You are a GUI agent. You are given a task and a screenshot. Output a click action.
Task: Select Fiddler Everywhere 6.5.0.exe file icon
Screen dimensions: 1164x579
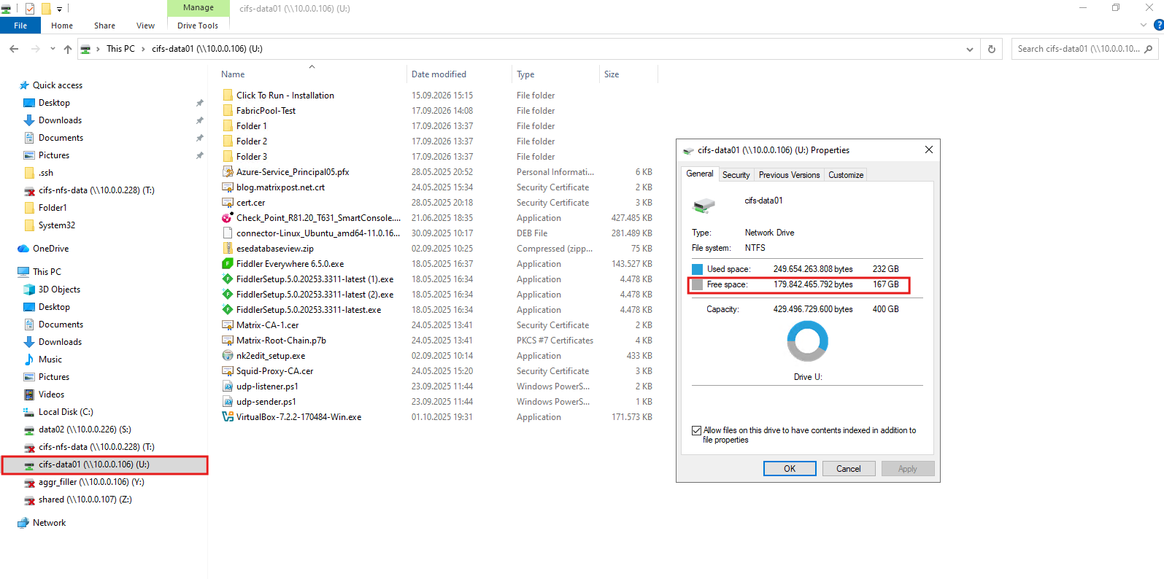pos(228,264)
